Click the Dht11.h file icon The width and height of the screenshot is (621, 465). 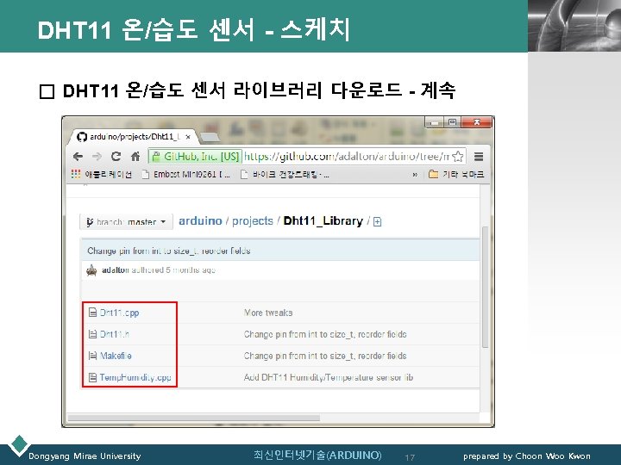(92, 334)
